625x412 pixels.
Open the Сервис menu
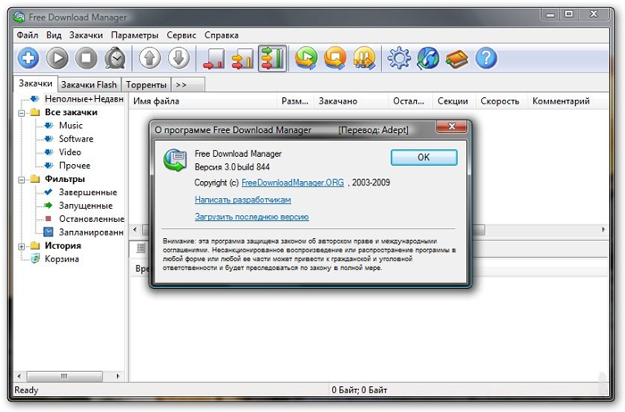(181, 35)
